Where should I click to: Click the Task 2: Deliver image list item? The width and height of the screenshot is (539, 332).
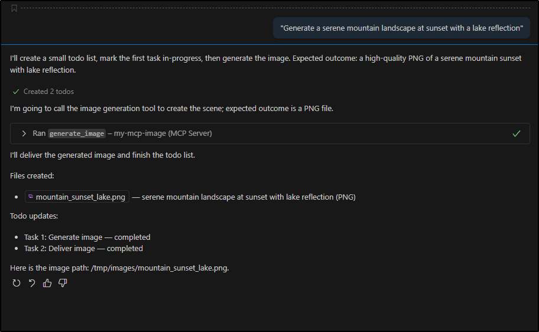pos(83,248)
